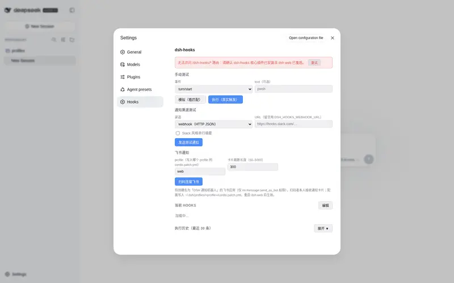Click New Session button at top of background sidebar
The image size is (454, 283).
pos(40,26)
